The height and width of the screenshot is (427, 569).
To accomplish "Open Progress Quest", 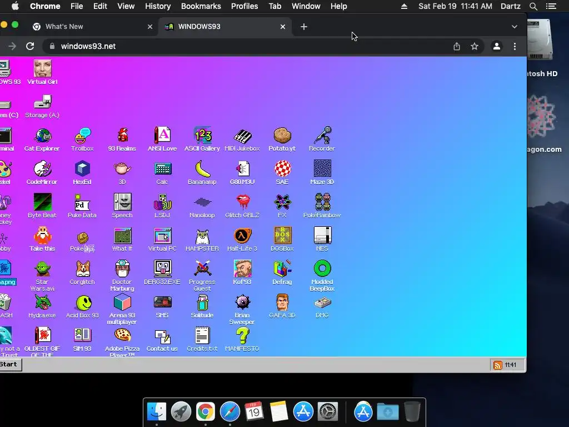I will click(202, 276).
